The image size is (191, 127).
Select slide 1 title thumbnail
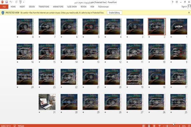[179, 26]
